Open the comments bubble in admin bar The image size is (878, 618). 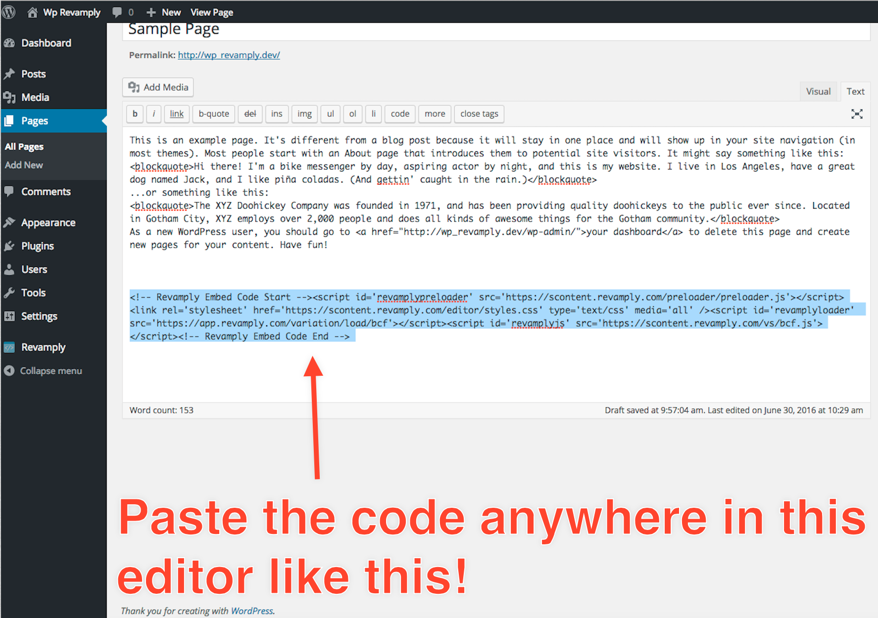pyautogui.click(x=117, y=12)
